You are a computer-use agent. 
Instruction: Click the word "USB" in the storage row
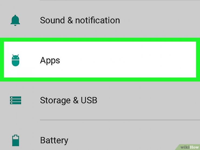click(89, 100)
